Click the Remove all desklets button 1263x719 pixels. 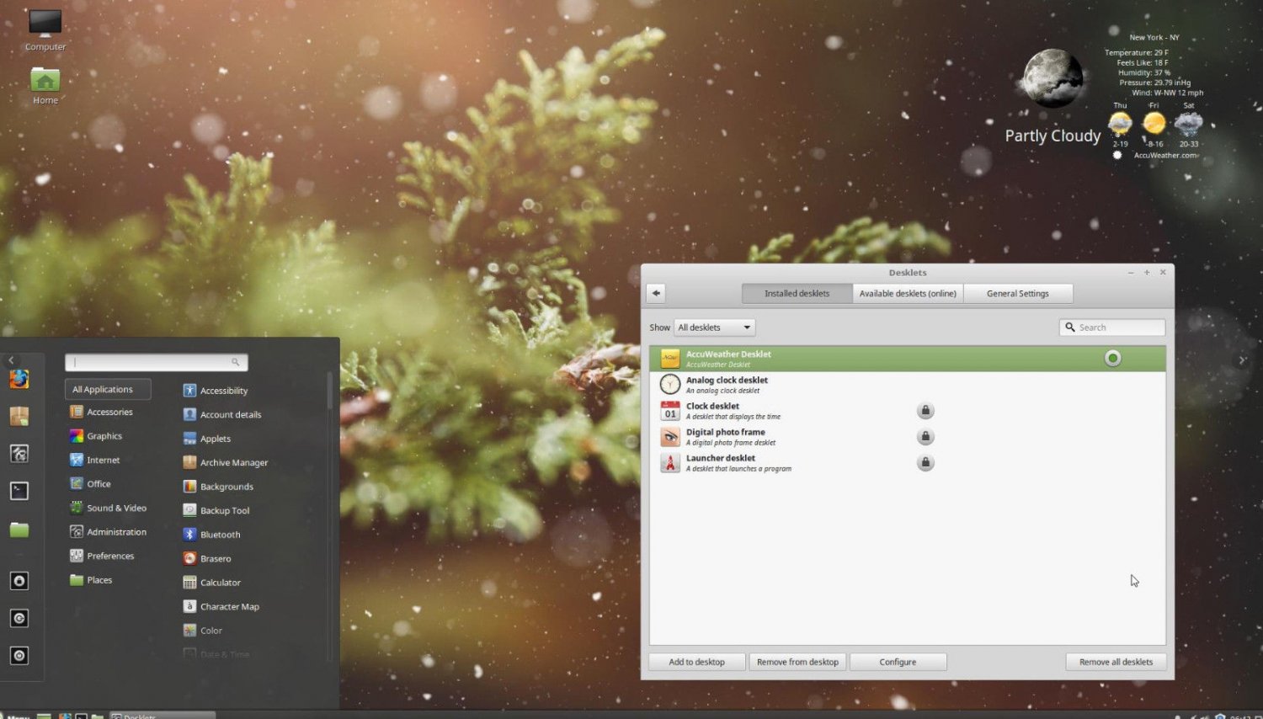(x=1116, y=662)
